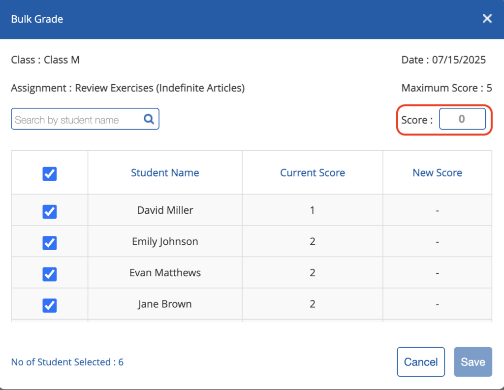Click the Assignment Review Exercises text
Viewport: 504px width, 390px height.
coord(128,88)
